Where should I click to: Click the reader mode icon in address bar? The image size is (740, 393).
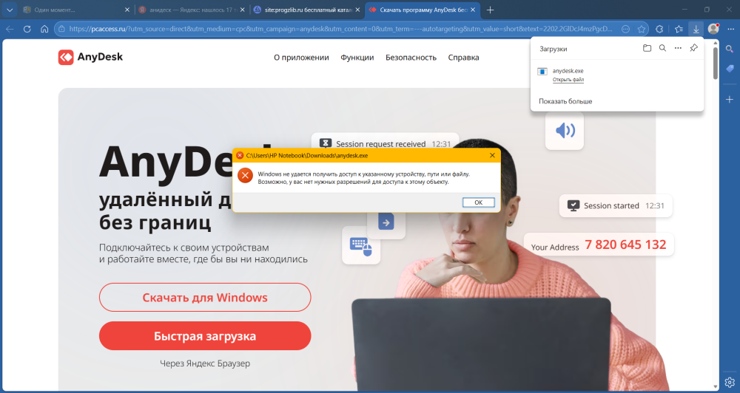[625, 29]
